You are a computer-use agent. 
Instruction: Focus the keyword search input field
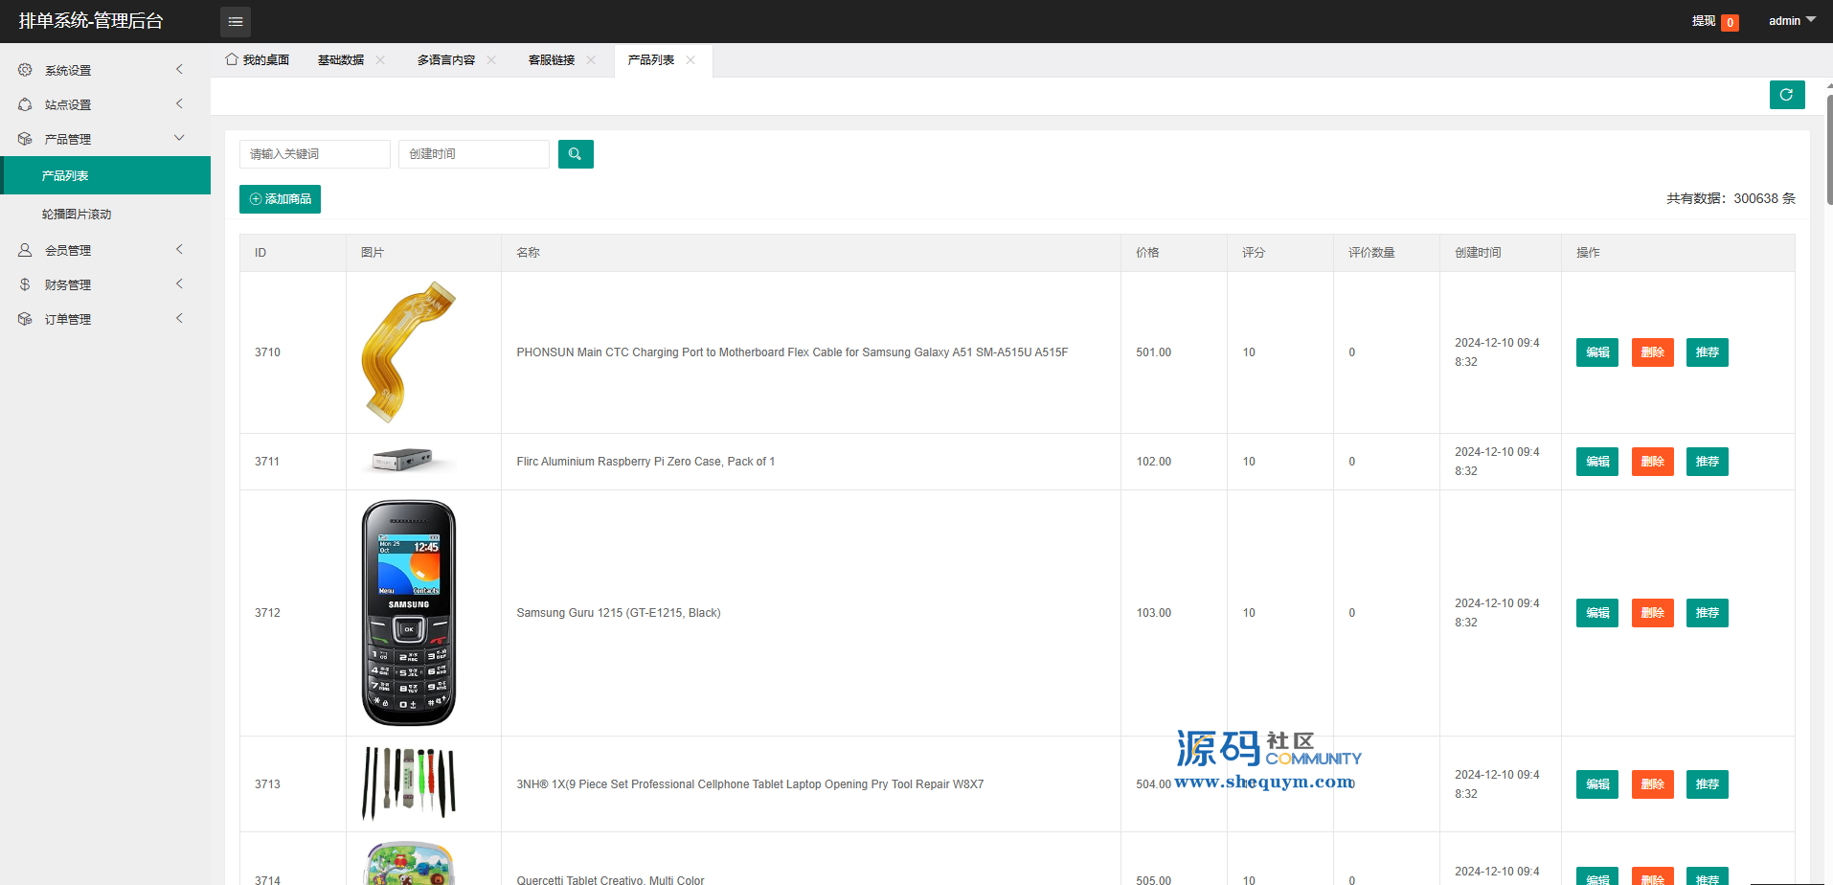pos(314,154)
